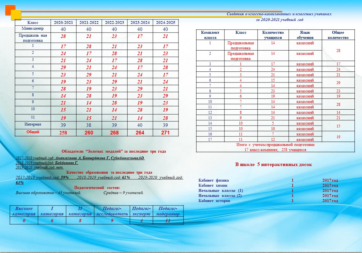Click the "Язык обучения" column header
362x253 pixels.
coord(305,35)
